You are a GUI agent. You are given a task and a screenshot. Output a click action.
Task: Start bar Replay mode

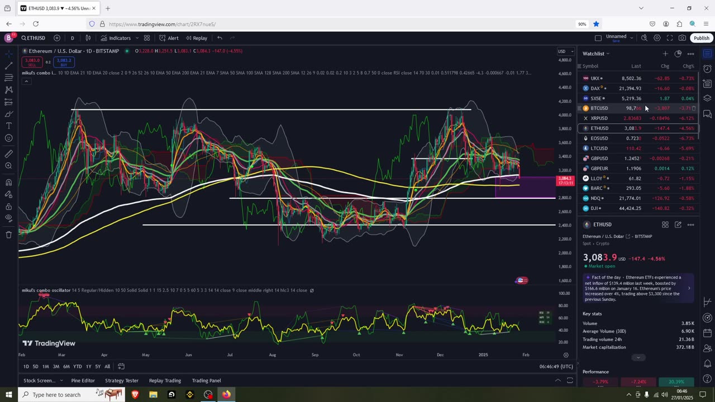197,38
